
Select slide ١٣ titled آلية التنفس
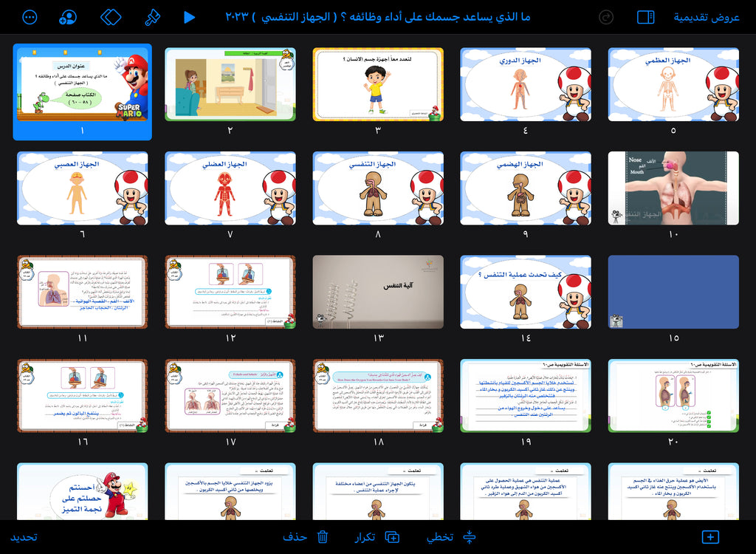(378, 292)
